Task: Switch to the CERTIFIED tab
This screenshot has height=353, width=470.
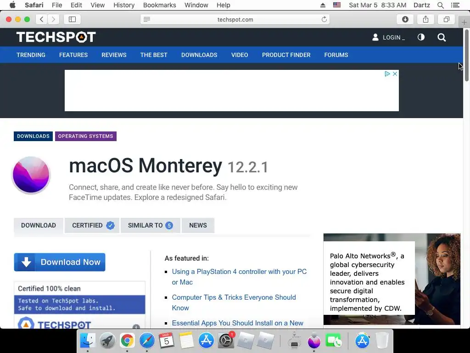Action: point(92,225)
